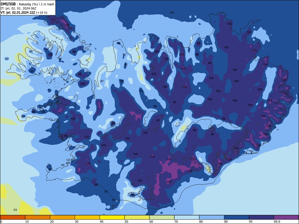Click the '10' label under the legend

(x=27, y=222)
